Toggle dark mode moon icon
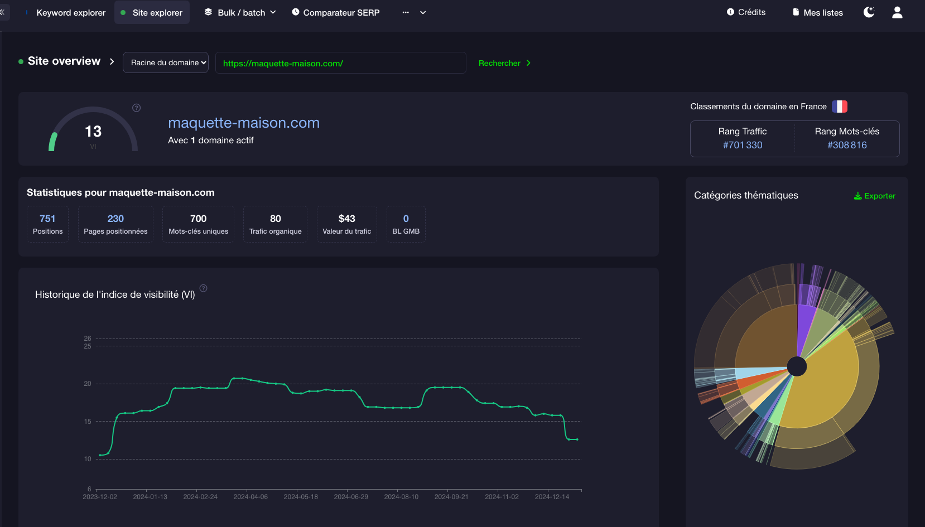The image size is (925, 527). point(869,12)
